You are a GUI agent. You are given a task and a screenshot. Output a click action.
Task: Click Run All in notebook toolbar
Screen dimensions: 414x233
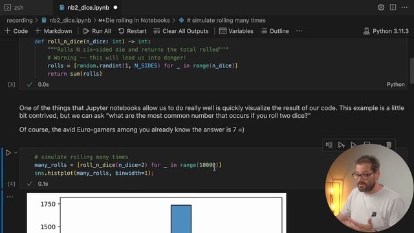pyautogui.click(x=97, y=31)
